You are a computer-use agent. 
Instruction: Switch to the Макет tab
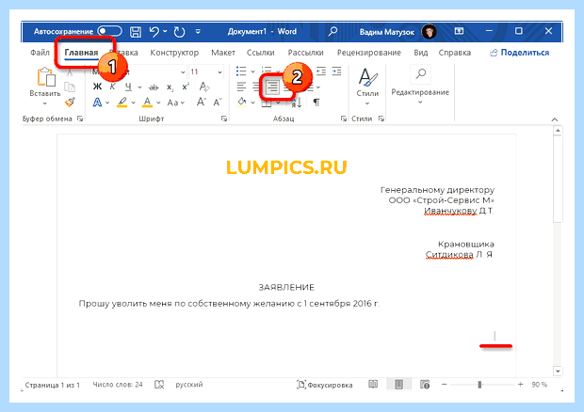pos(223,53)
